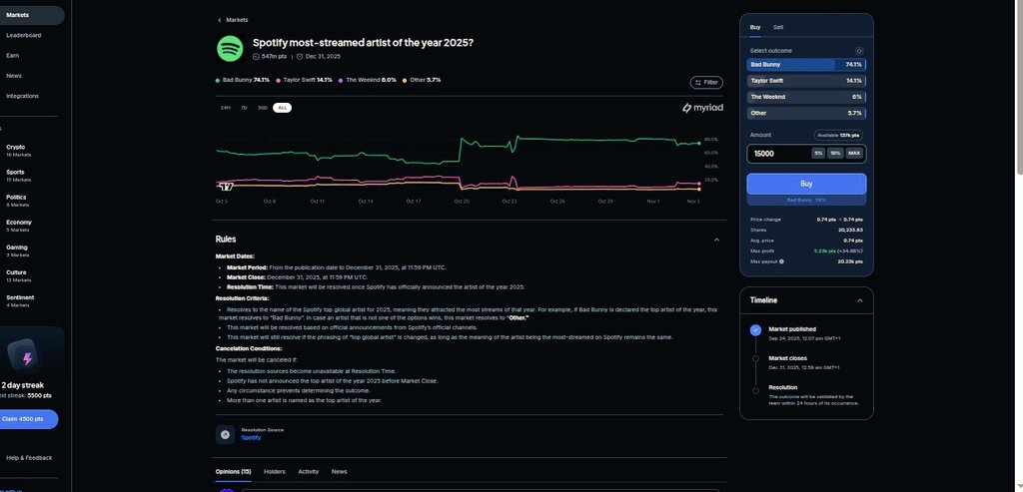Click the clock icon beside Dec 31, 2025
1023x492 pixels.
tap(300, 57)
